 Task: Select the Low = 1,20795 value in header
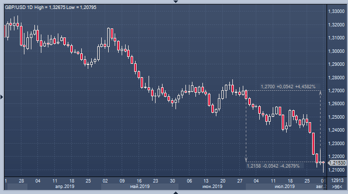(81, 7)
